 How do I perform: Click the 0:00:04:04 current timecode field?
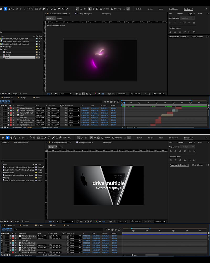click(7, 229)
